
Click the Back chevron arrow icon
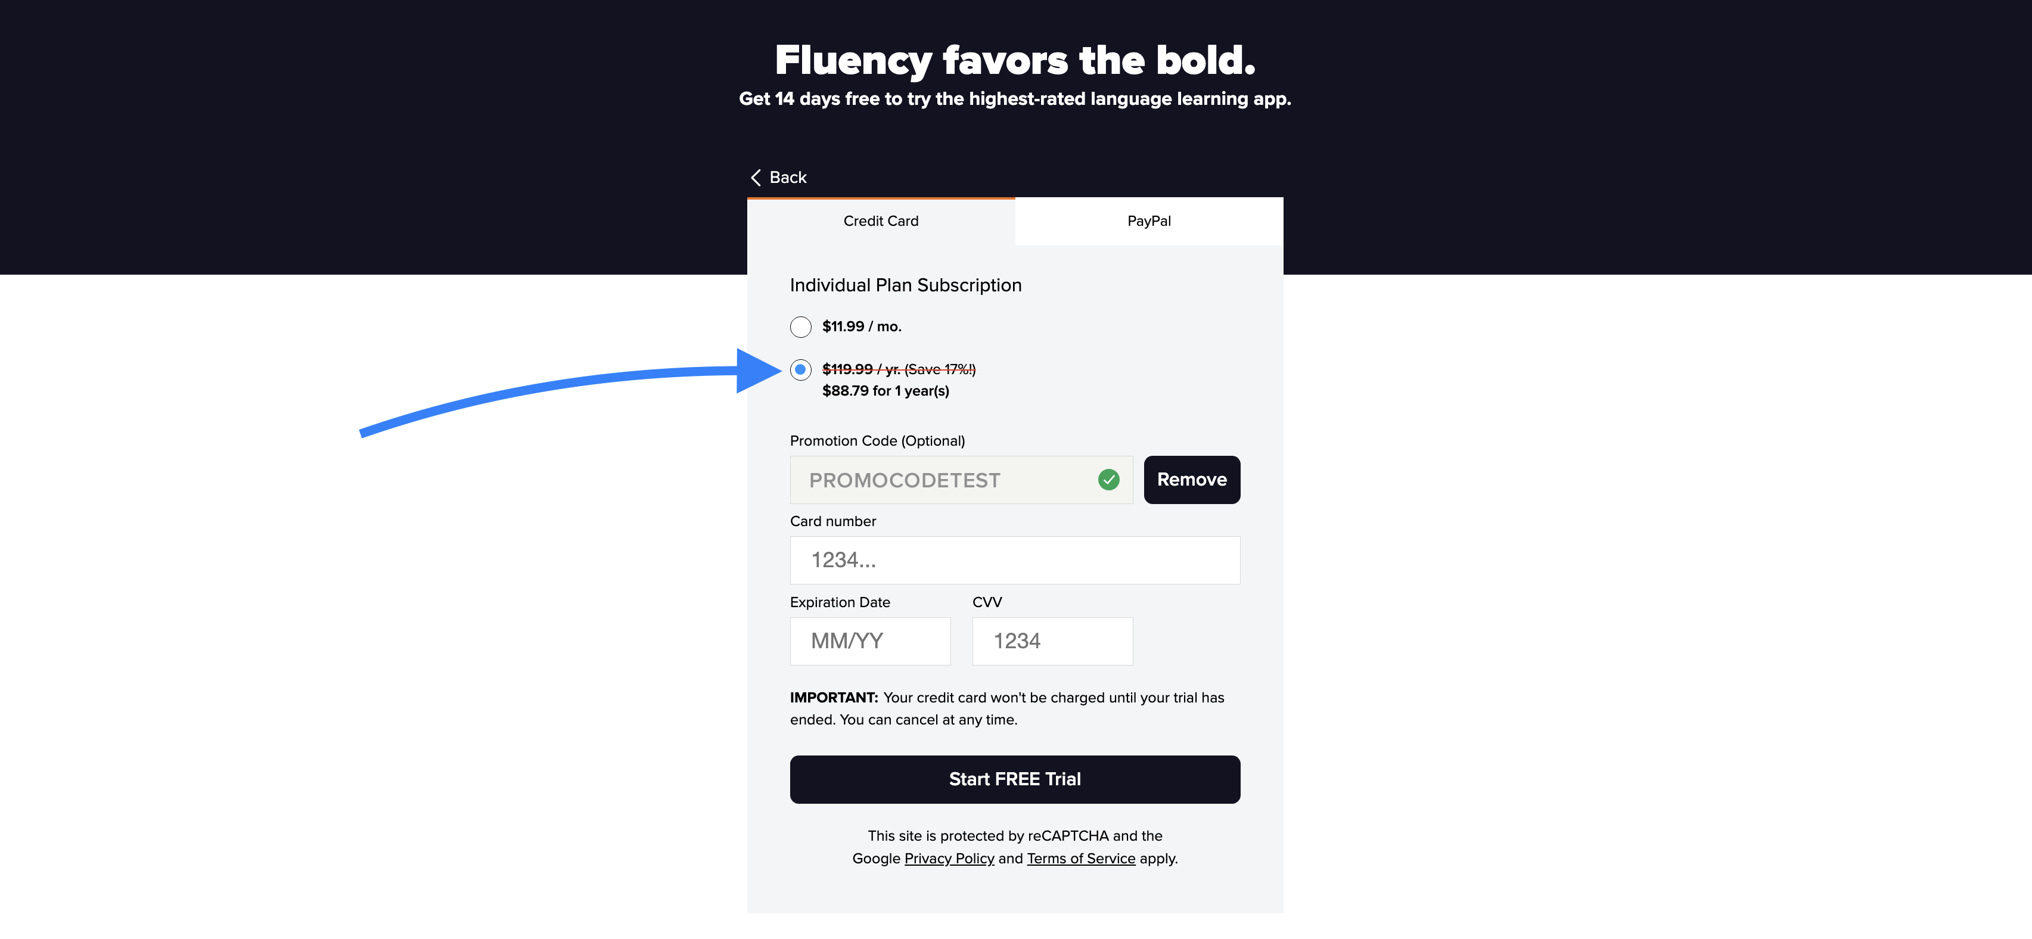756,178
